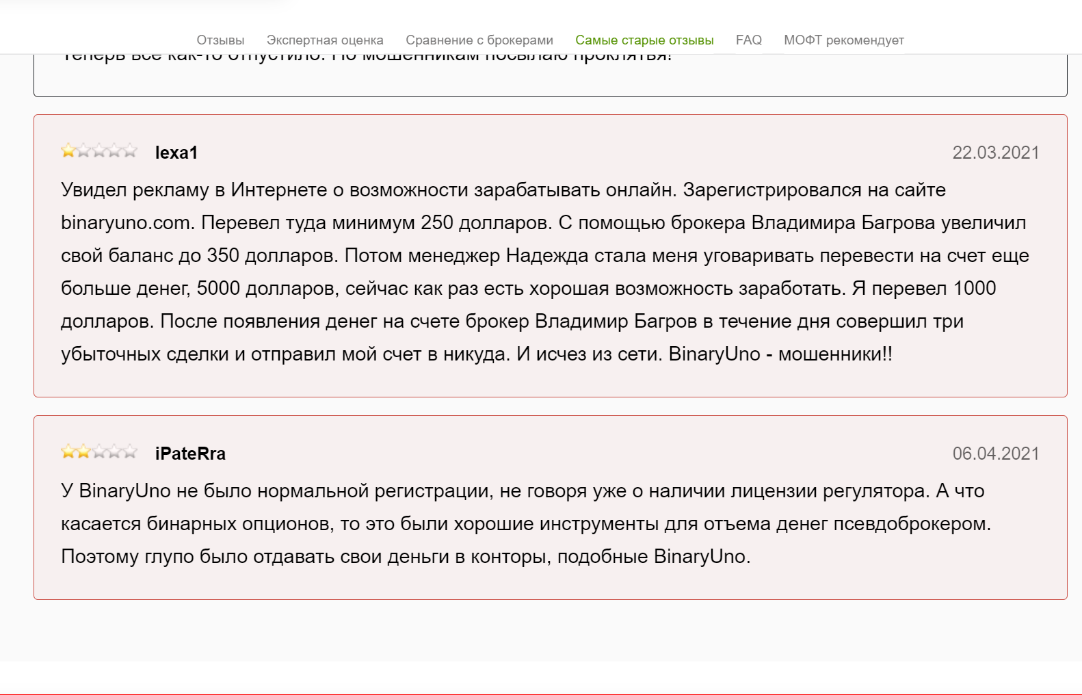Screen dimensions: 1082x695
Task: Open the FAQ section
Action: point(748,40)
